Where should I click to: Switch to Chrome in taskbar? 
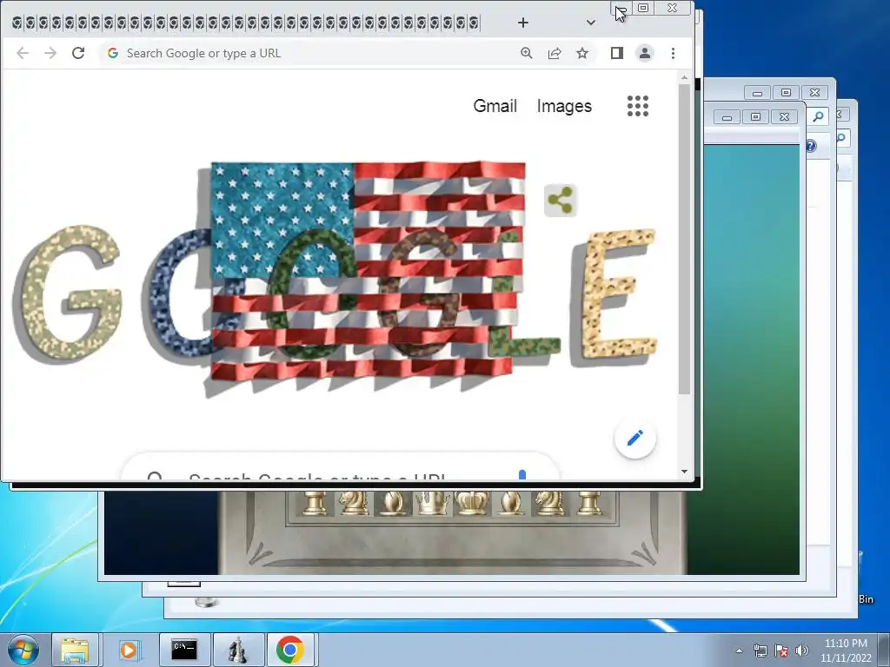(x=290, y=650)
